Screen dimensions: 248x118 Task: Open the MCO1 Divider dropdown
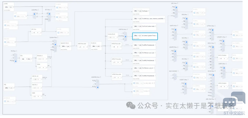pos(223,59)
